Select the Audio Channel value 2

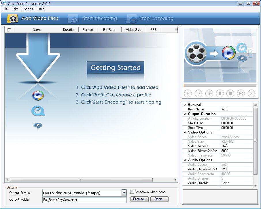pyautogui.click(x=236, y=178)
